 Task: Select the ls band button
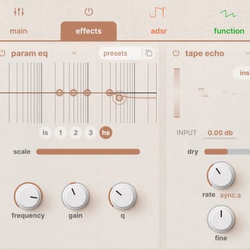tap(45, 133)
